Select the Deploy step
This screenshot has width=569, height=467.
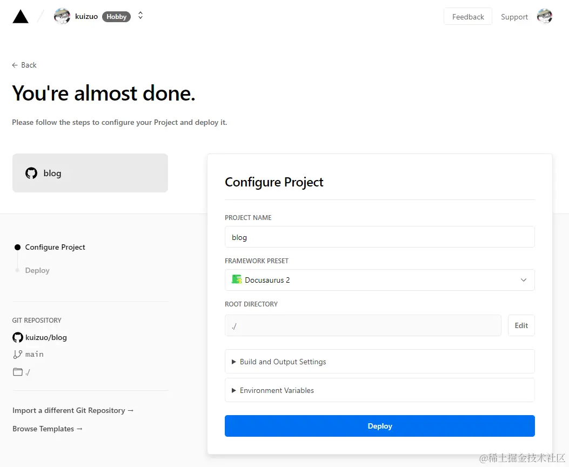coord(37,270)
